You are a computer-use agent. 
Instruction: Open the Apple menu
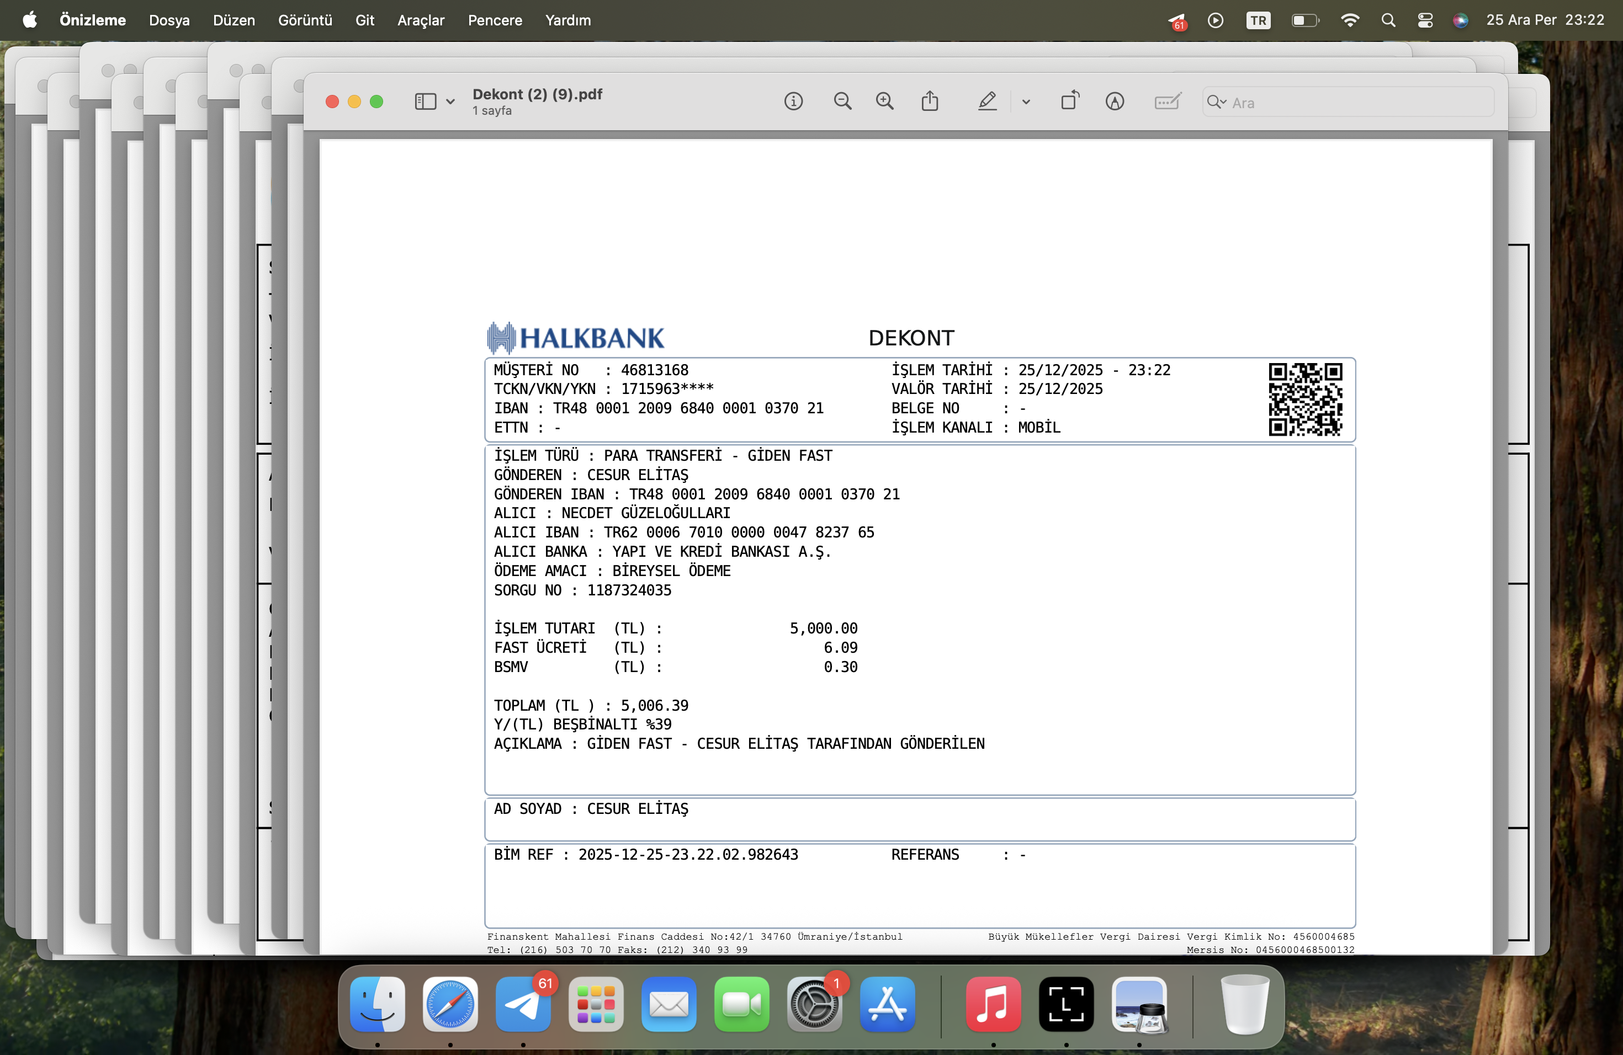[29, 20]
